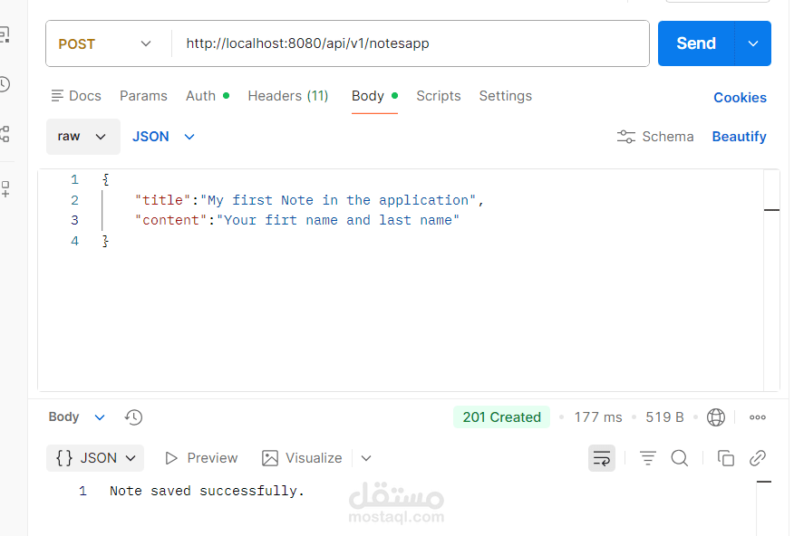Open the response Body dropdown

[76, 416]
